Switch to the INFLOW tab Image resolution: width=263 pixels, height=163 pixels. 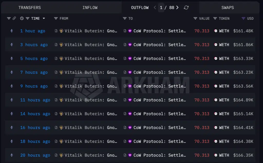tap(90, 7)
